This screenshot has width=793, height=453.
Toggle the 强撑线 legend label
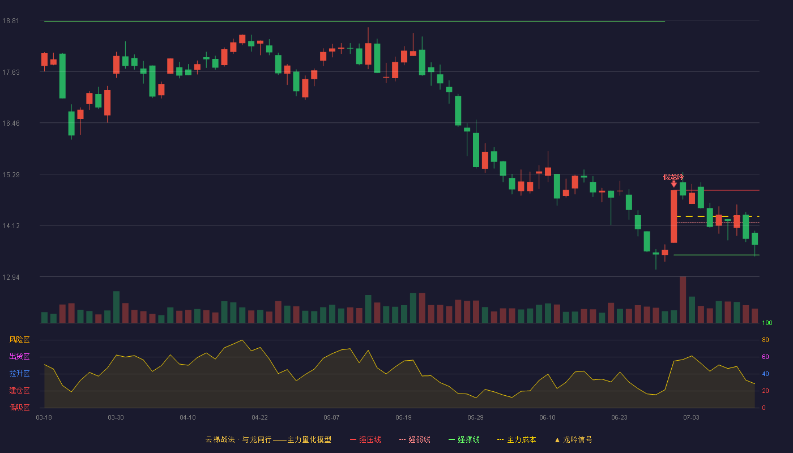pos(468,440)
